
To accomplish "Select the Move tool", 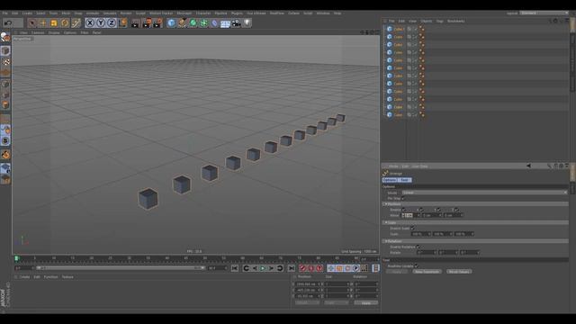I will [43, 23].
